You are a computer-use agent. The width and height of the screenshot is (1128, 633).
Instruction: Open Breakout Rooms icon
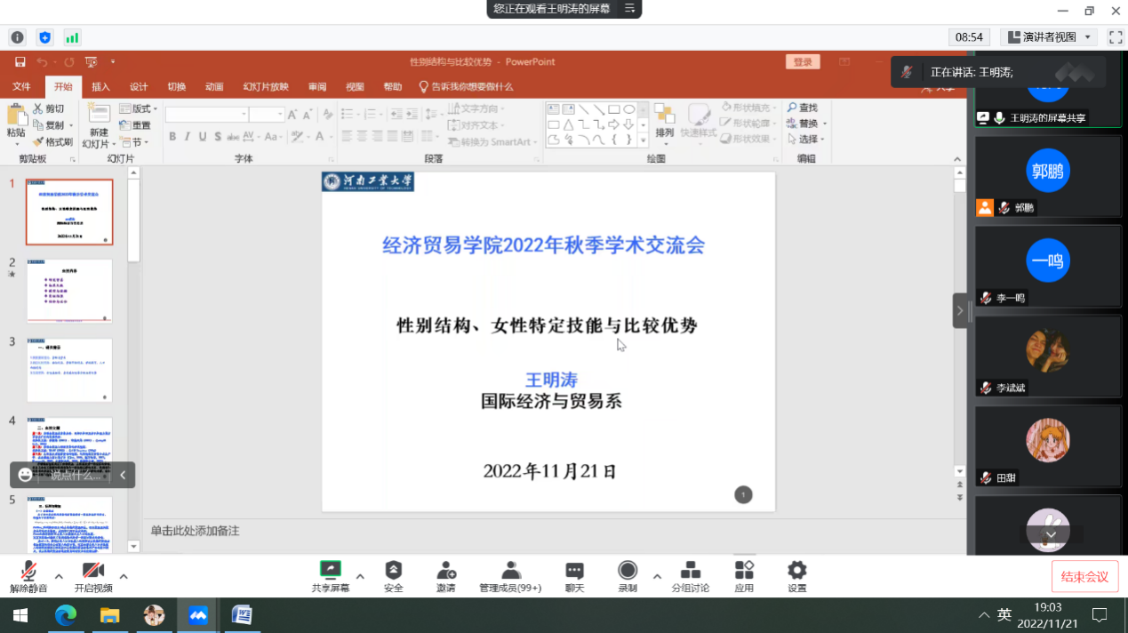(x=690, y=571)
